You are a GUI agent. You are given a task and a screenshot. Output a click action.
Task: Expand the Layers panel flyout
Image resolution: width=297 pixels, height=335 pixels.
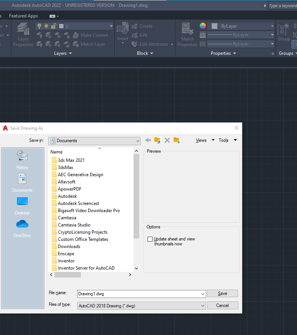click(x=63, y=53)
